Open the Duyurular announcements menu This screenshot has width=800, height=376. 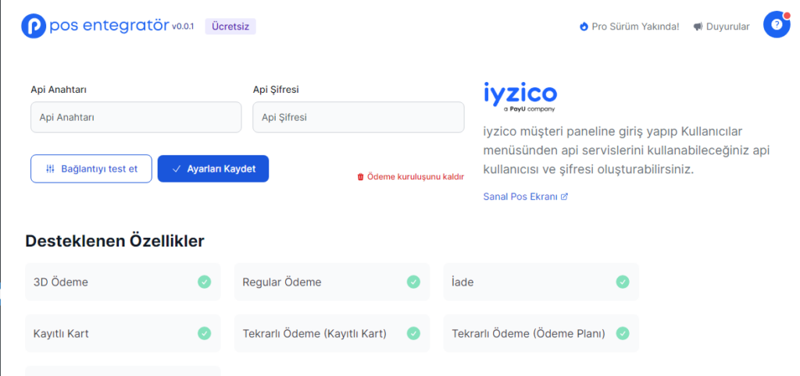[x=721, y=27]
